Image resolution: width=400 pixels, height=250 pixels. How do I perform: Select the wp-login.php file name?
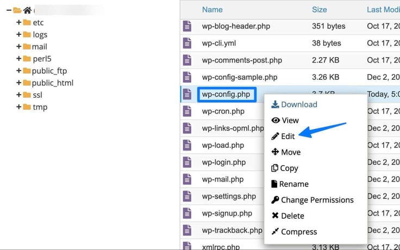[x=224, y=162]
